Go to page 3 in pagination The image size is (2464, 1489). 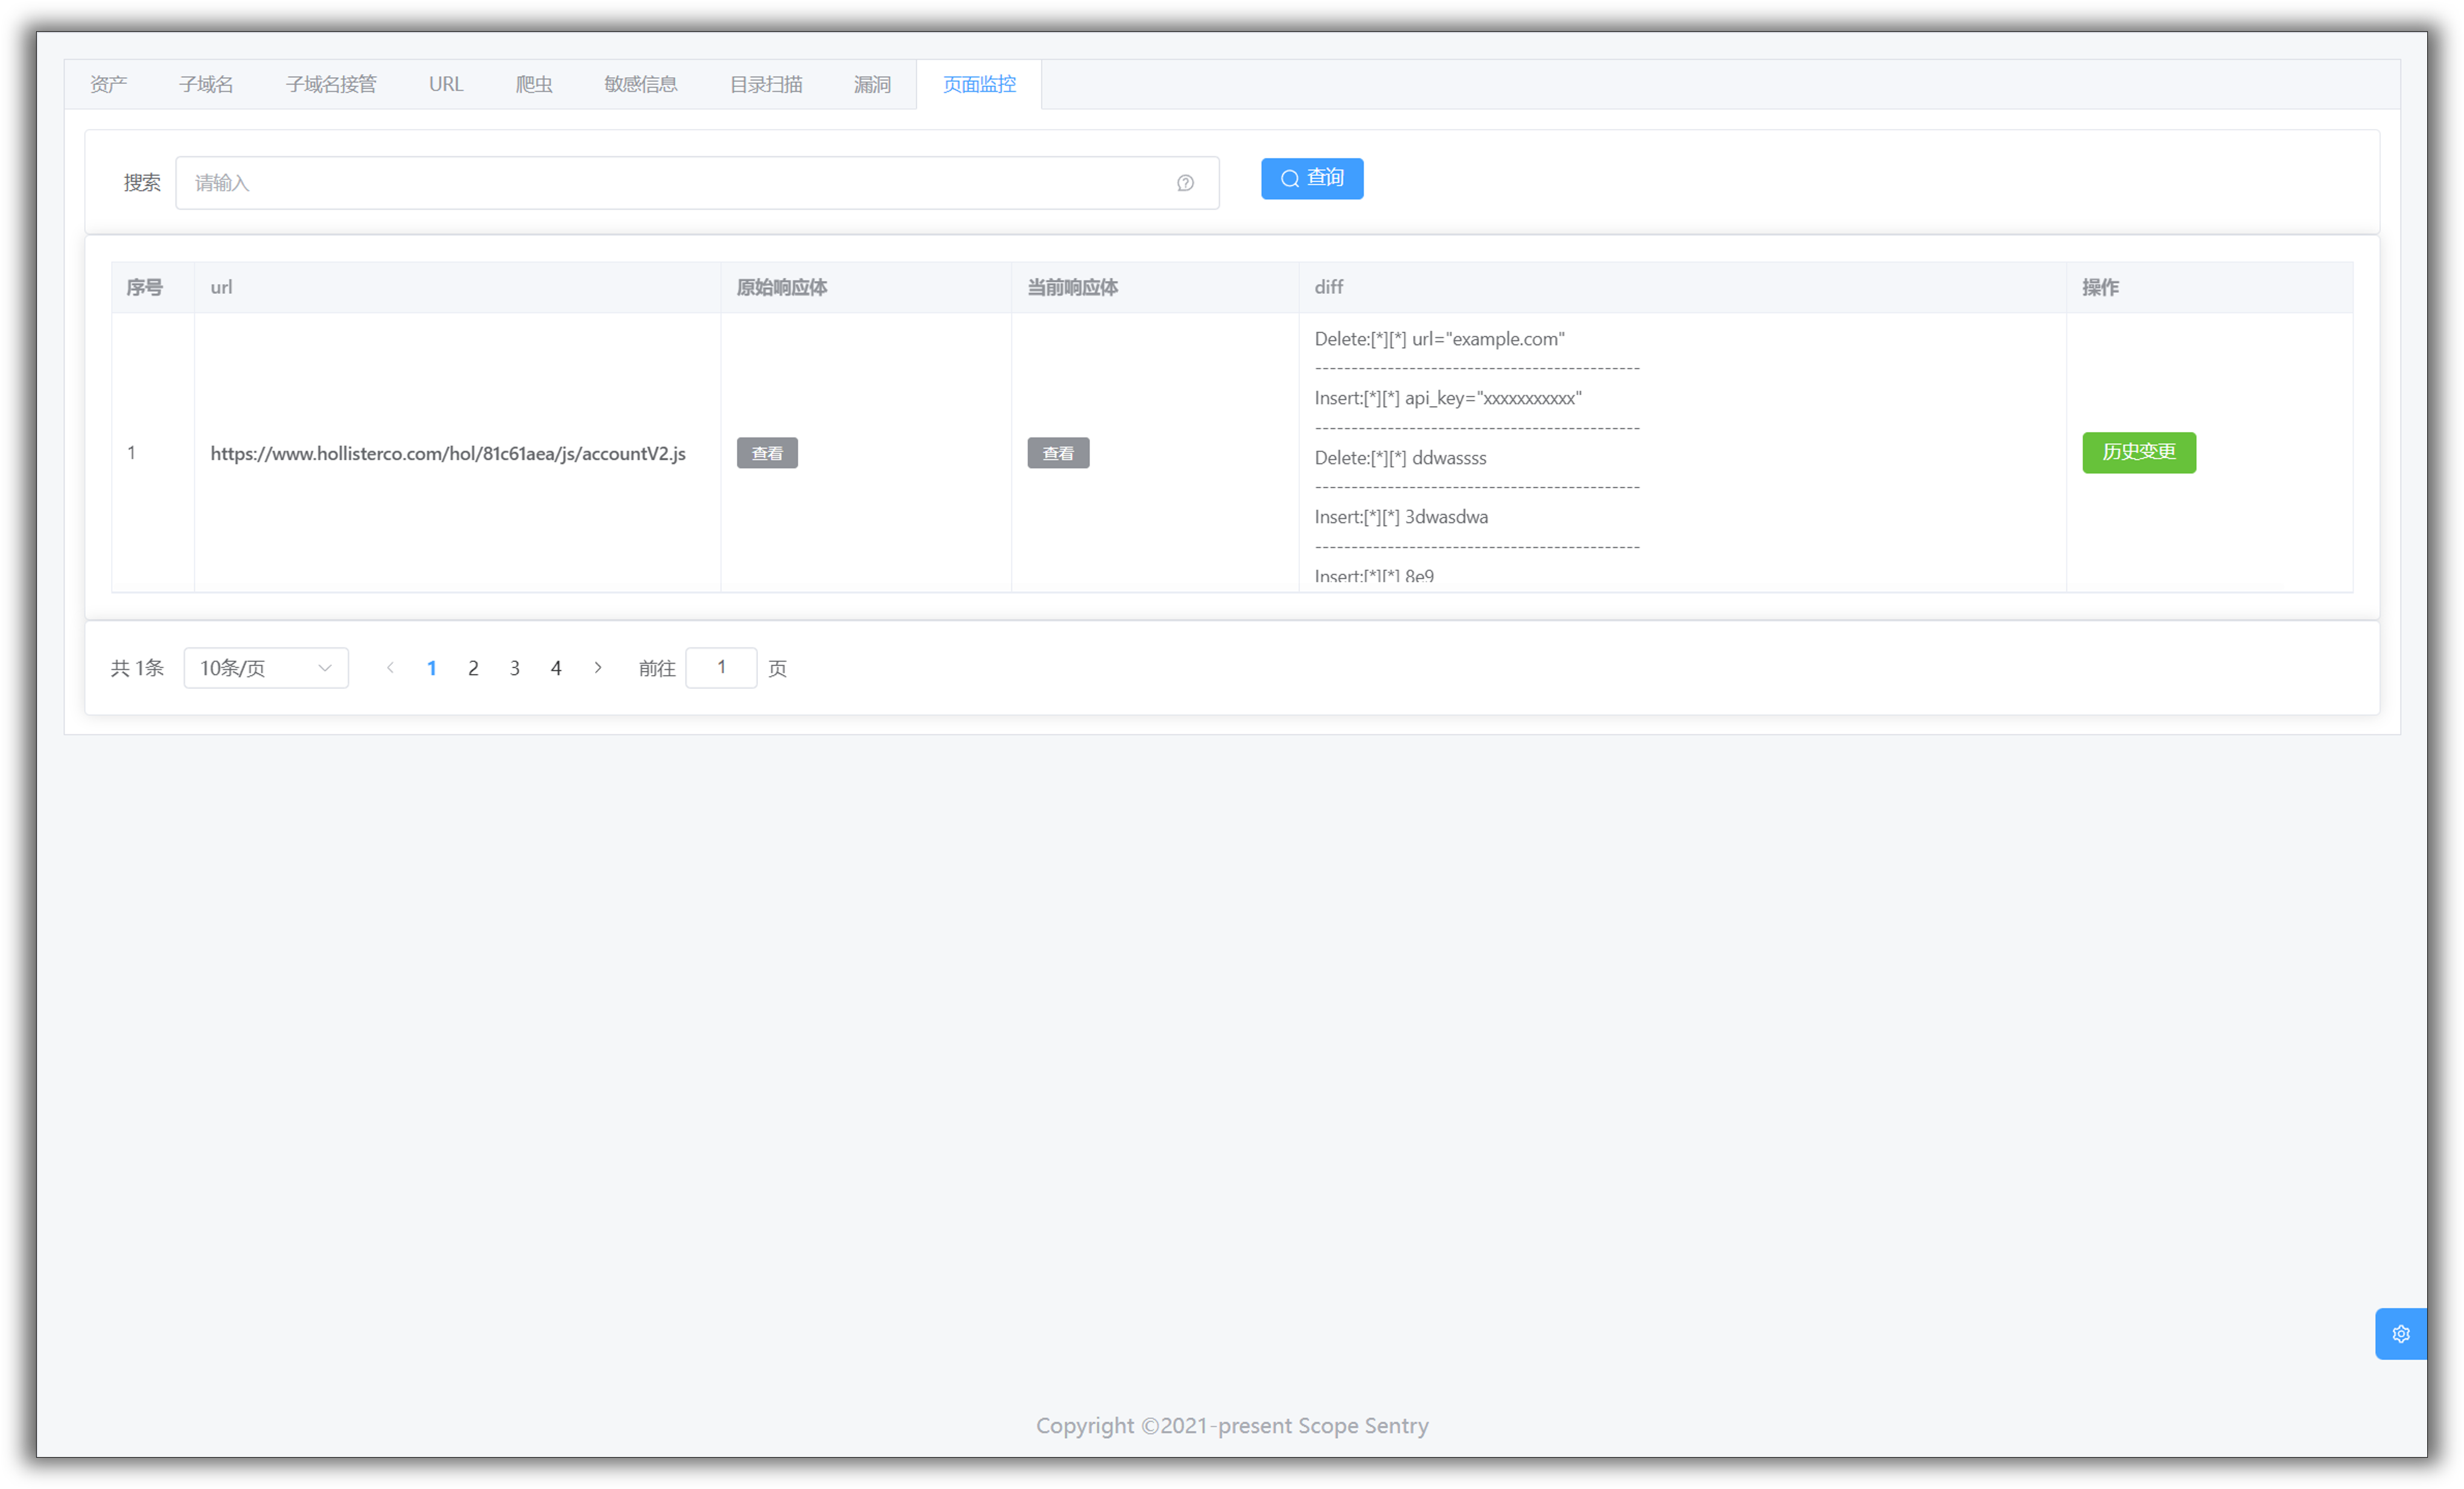tap(515, 668)
